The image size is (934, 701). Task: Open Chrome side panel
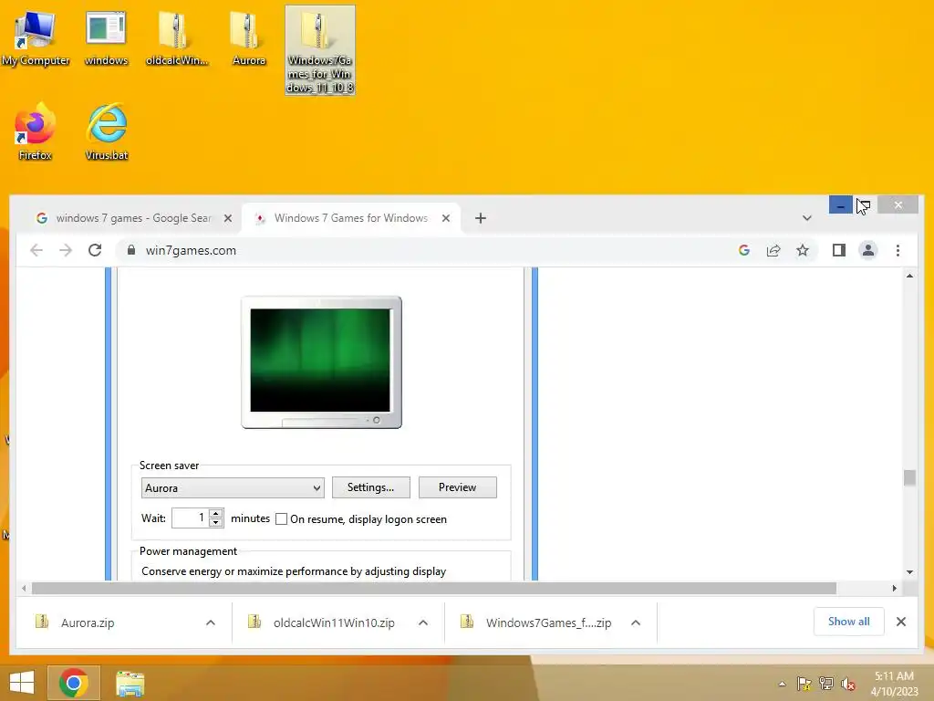(x=839, y=250)
